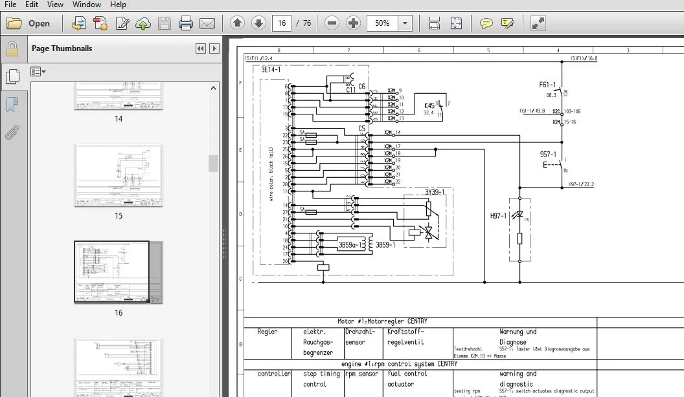Click the add sticky note comment icon

[x=486, y=23]
